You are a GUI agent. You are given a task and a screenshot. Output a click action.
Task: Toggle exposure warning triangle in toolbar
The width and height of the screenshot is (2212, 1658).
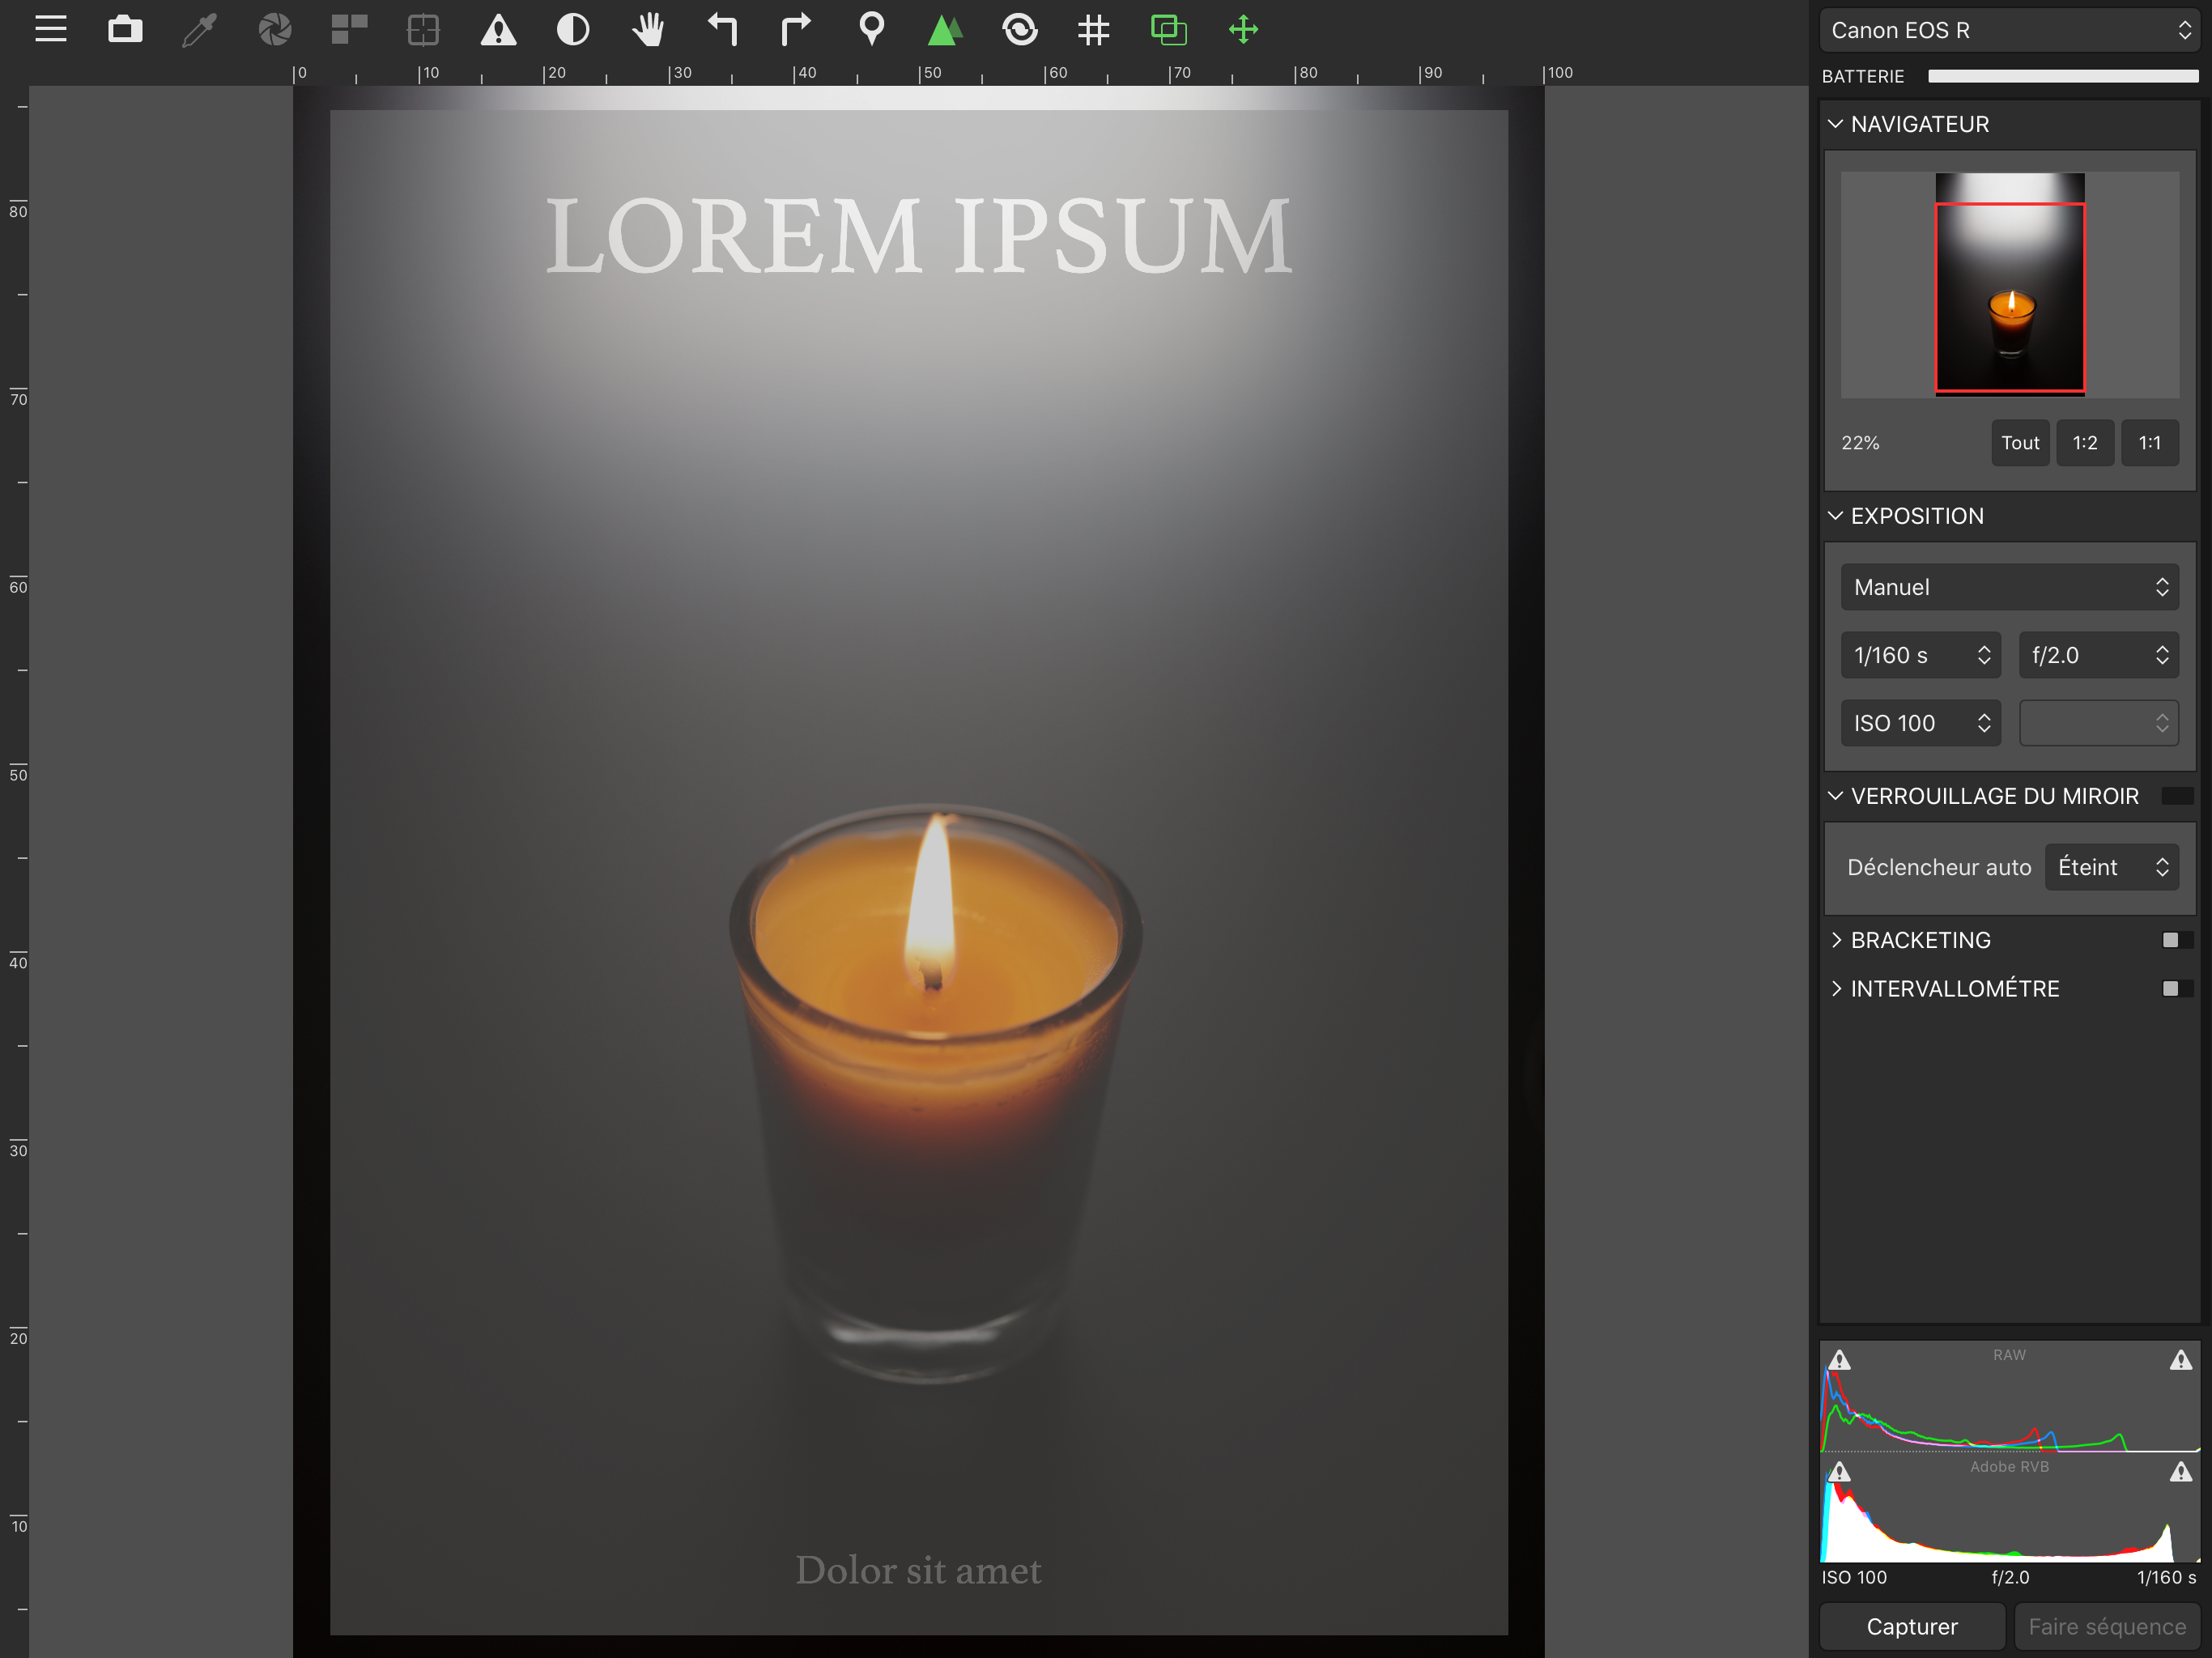[498, 29]
